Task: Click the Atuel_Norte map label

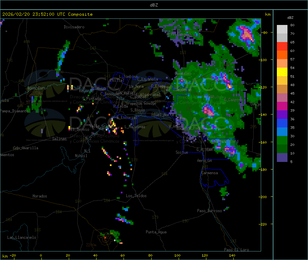Action: tap(163, 115)
